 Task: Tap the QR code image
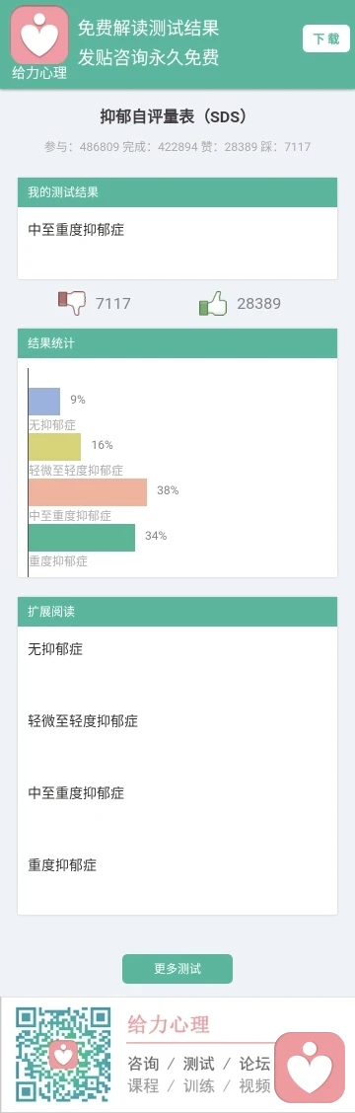pos(64,1054)
